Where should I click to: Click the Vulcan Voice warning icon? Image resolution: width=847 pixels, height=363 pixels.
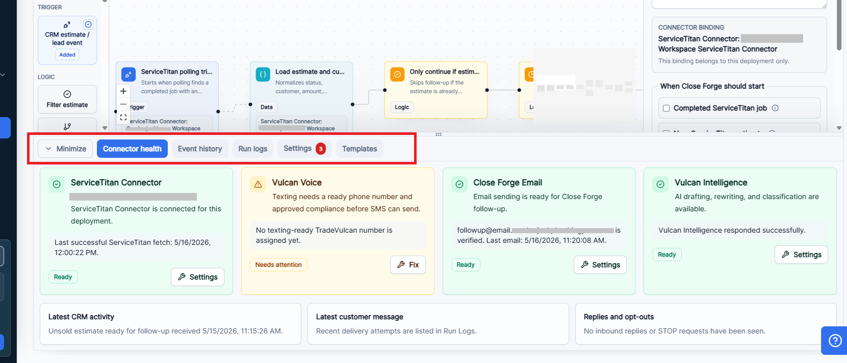click(x=258, y=184)
